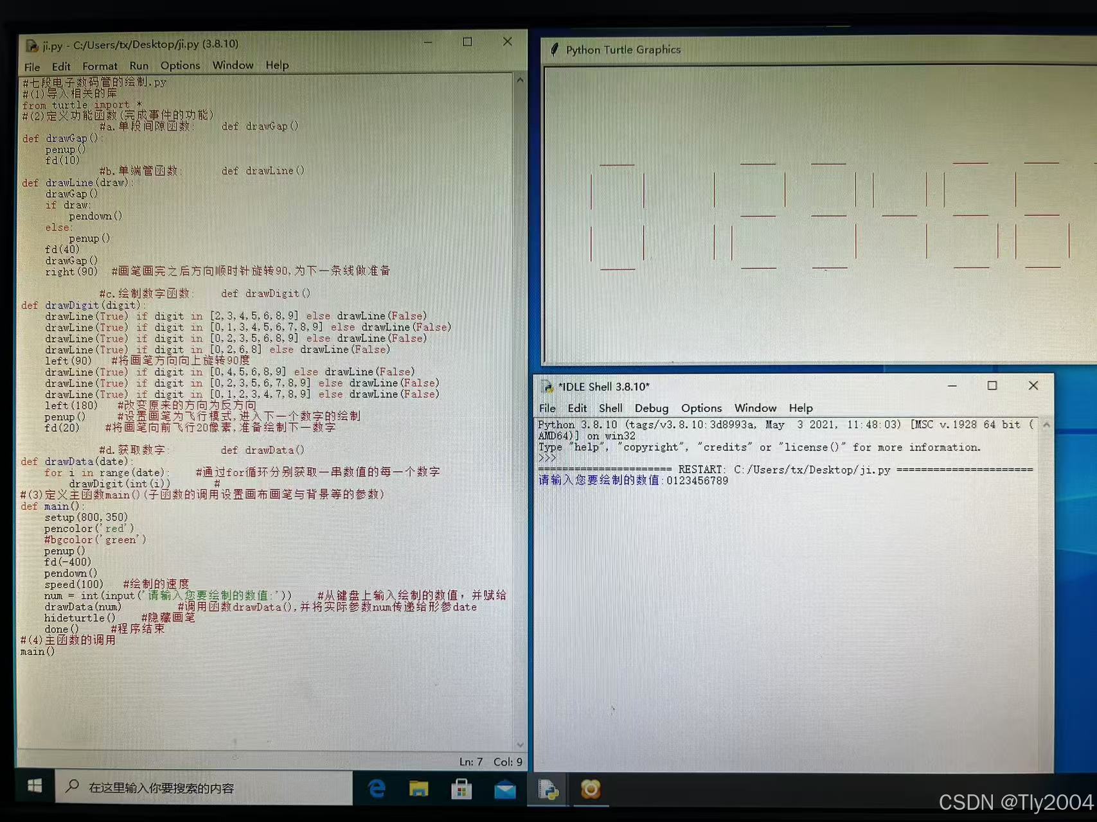The height and width of the screenshot is (822, 1097).
Task: Click the '>>>' prompt in IDLE Shell
Action: 547,458
